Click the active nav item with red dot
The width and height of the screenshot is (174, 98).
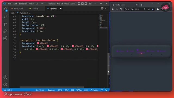click(141, 52)
